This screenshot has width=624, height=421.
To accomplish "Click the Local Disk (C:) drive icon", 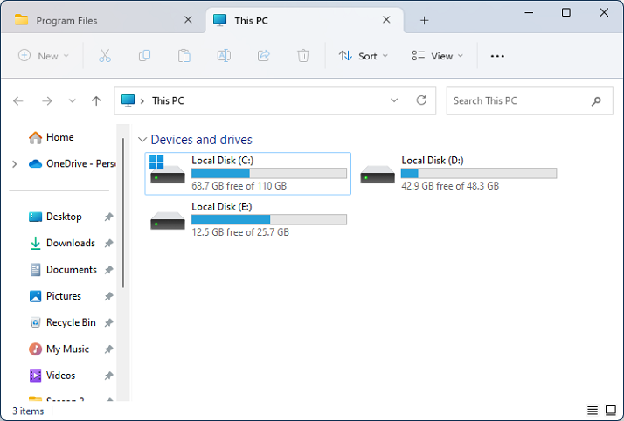I will pos(167,169).
